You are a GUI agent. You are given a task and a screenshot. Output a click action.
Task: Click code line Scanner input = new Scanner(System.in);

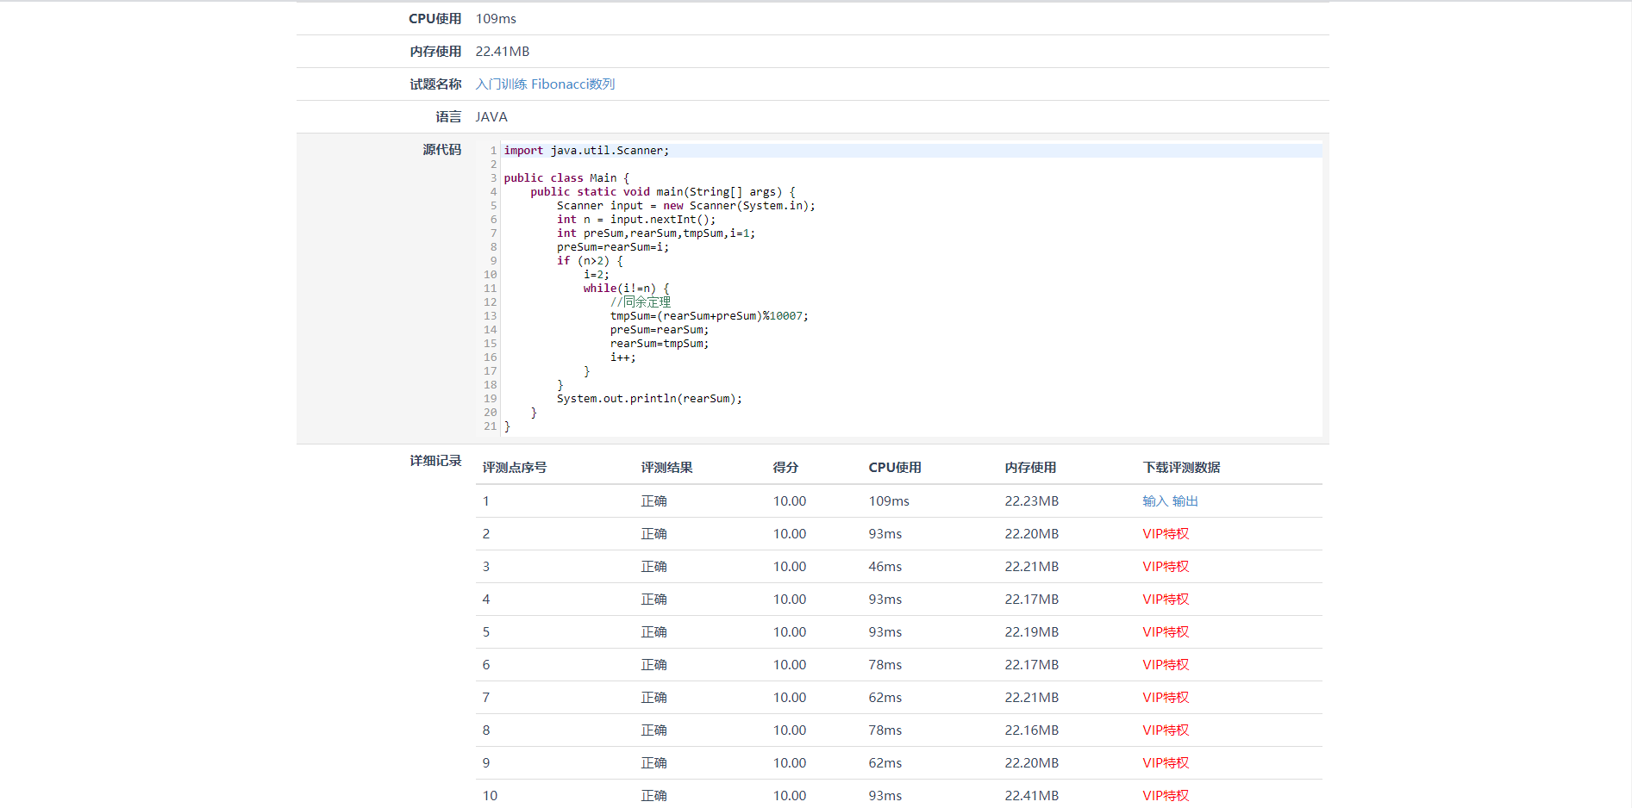pyautogui.click(x=685, y=206)
